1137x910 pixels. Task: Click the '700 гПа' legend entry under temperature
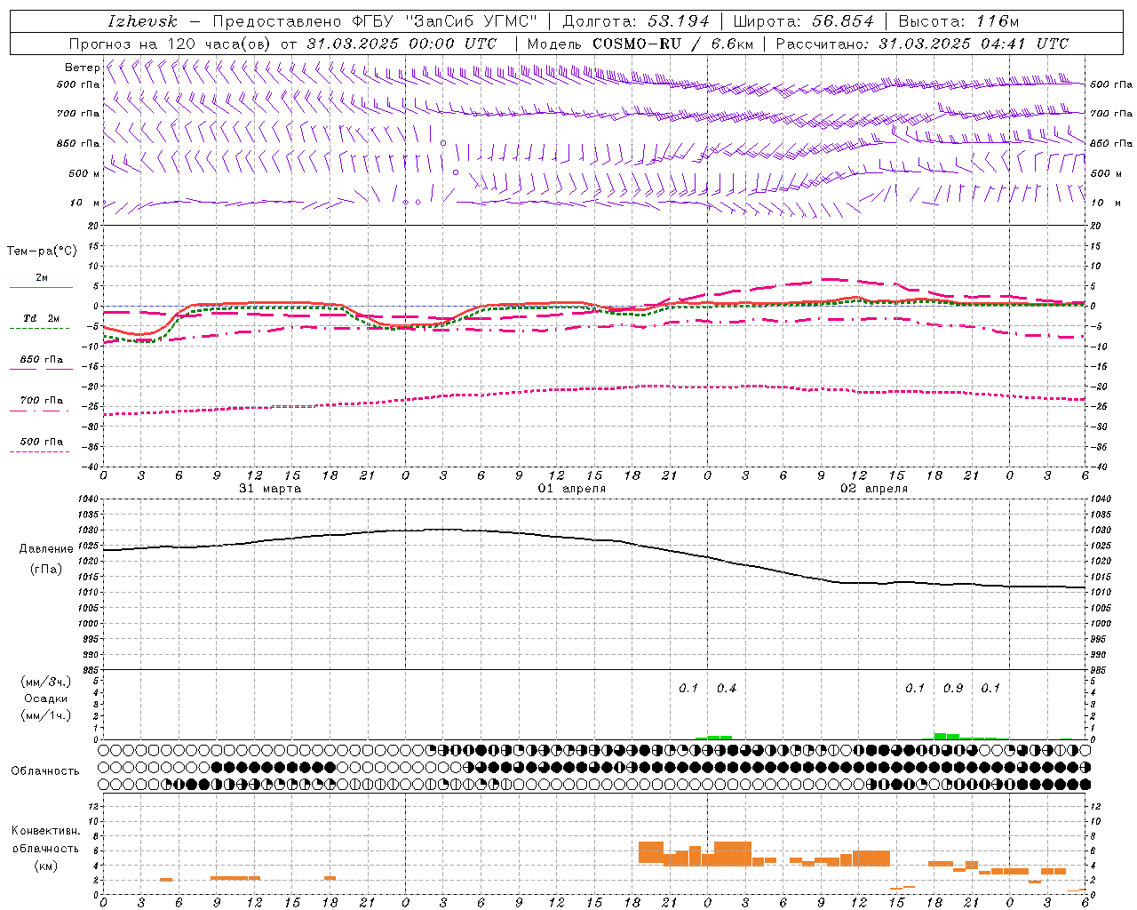pyautogui.click(x=42, y=400)
